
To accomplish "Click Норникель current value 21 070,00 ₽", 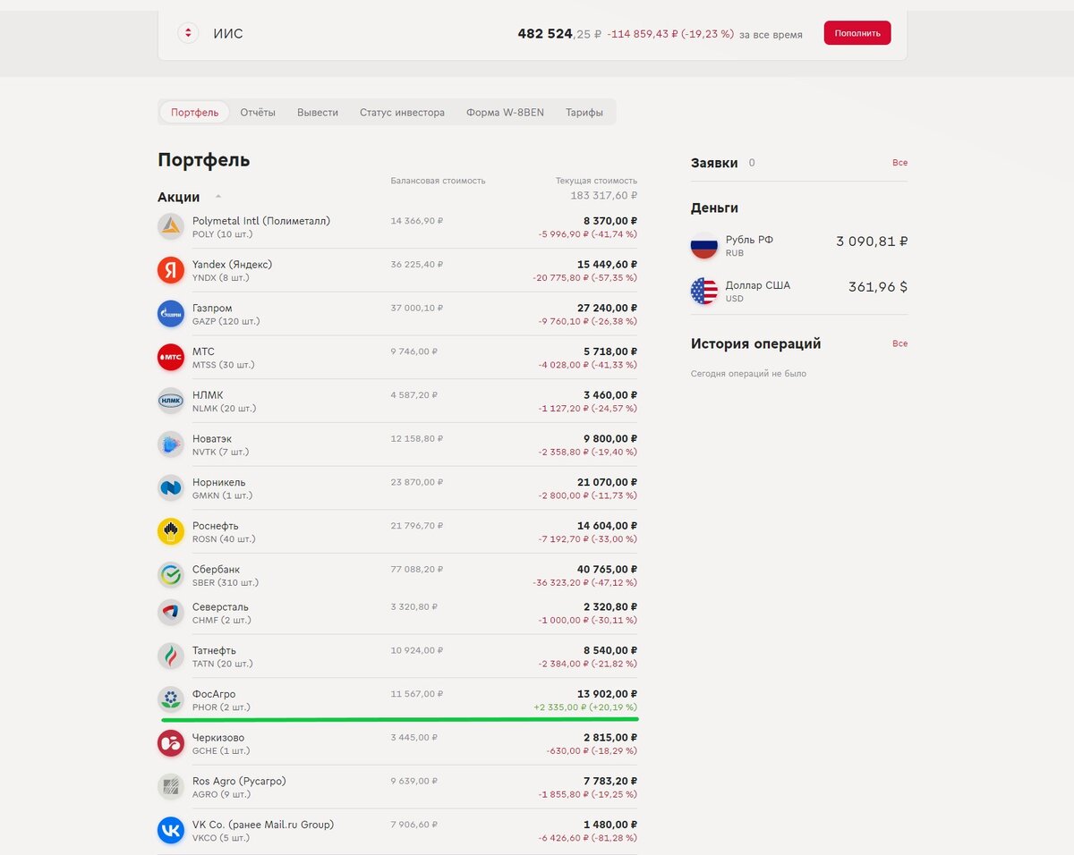I will (x=607, y=483).
